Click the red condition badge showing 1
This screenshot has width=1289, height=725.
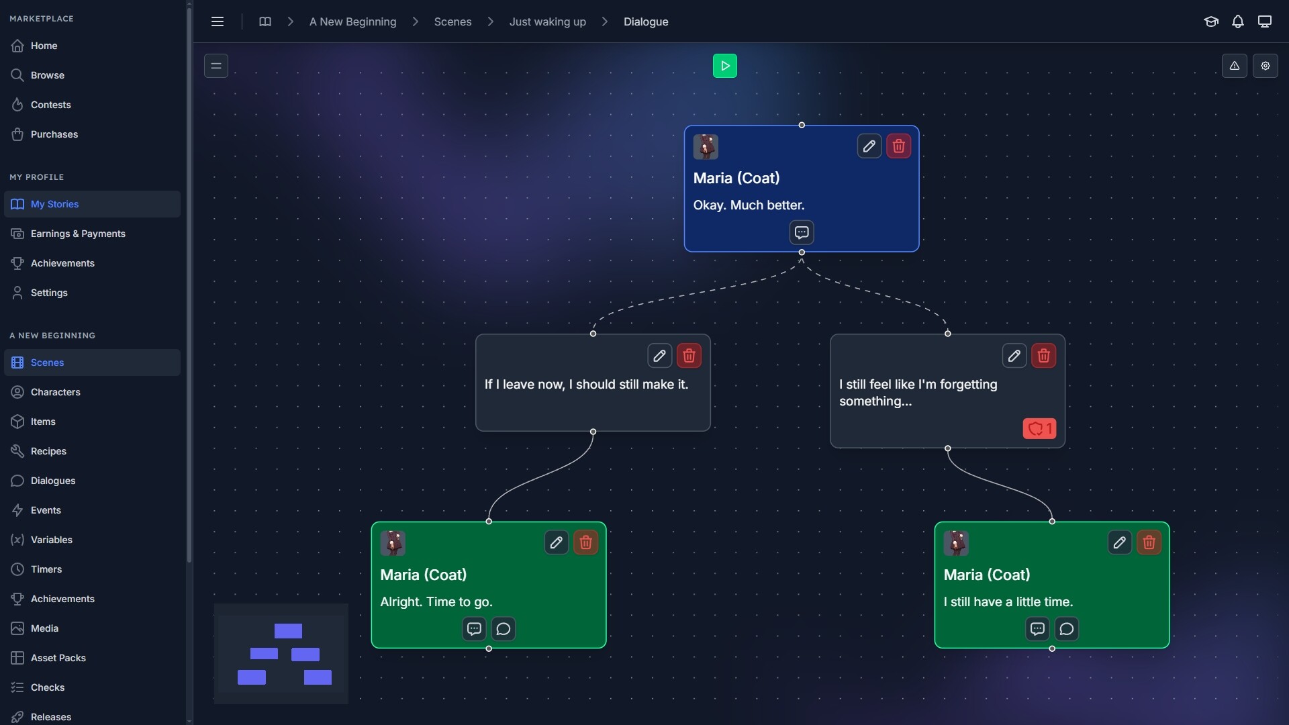pos(1039,428)
